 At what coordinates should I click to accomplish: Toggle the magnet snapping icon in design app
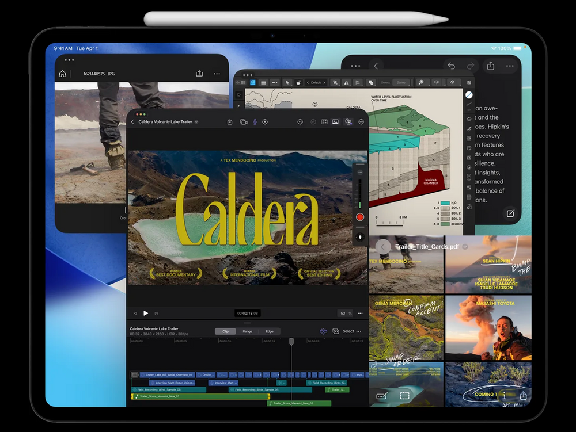452,82
